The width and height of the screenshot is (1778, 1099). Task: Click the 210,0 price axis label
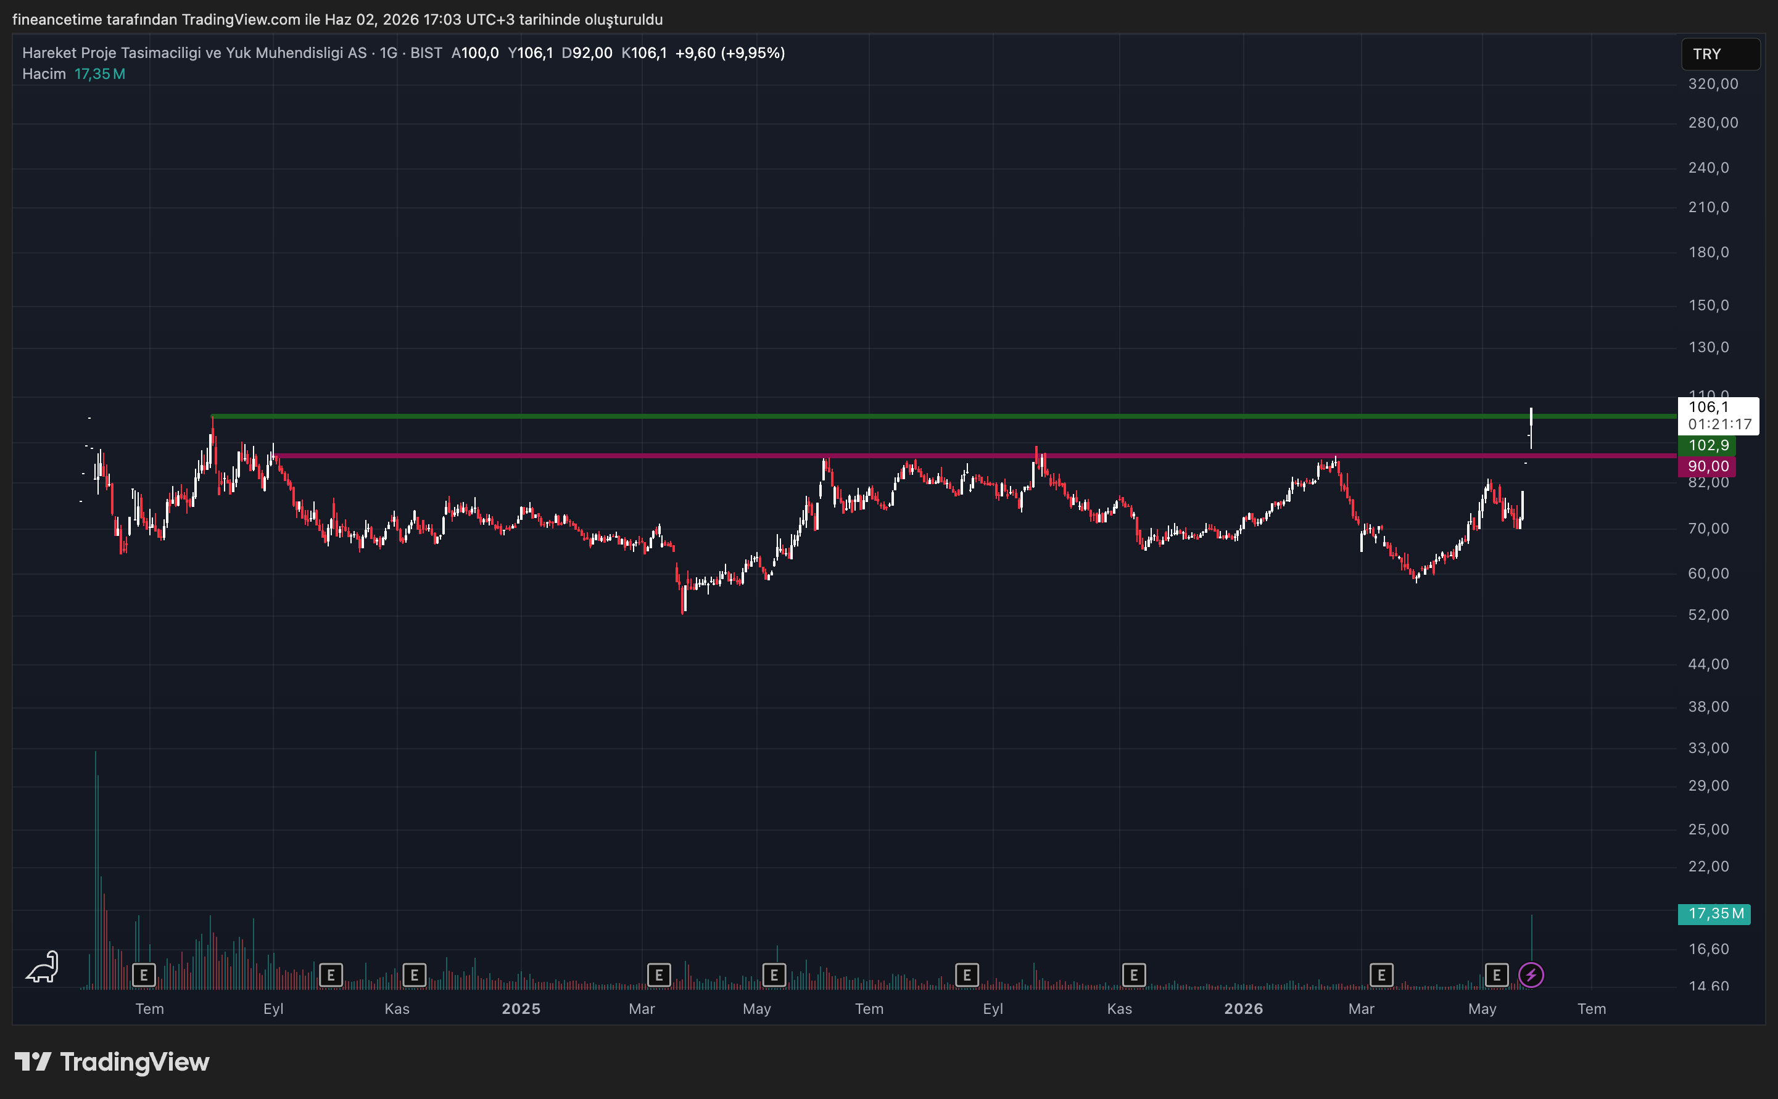(1708, 208)
